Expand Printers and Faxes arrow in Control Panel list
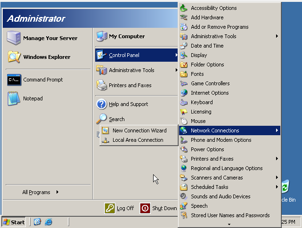Image resolution: width=302 pixels, height=228 pixels. [x=277, y=158]
